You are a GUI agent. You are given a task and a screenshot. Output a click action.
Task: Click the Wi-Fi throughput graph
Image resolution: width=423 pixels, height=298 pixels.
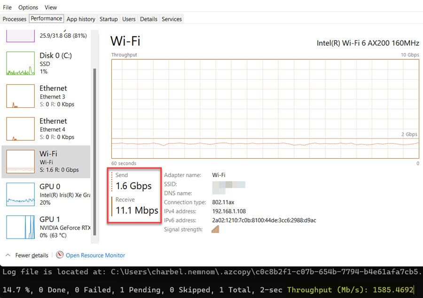click(x=265, y=109)
